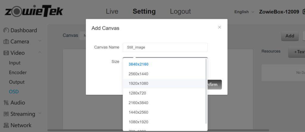
Task: Click the size dropdown list scrollbar
Action: [x=206, y=91]
